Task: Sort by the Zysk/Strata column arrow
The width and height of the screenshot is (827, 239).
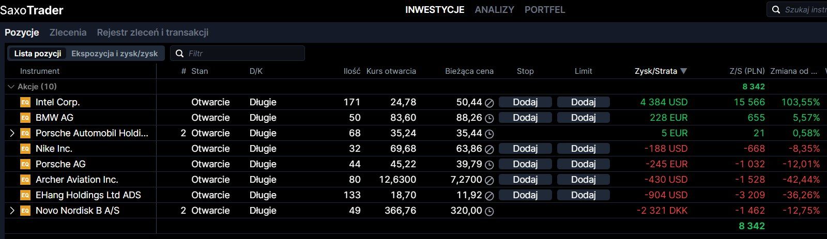Action: pyautogui.click(x=684, y=71)
